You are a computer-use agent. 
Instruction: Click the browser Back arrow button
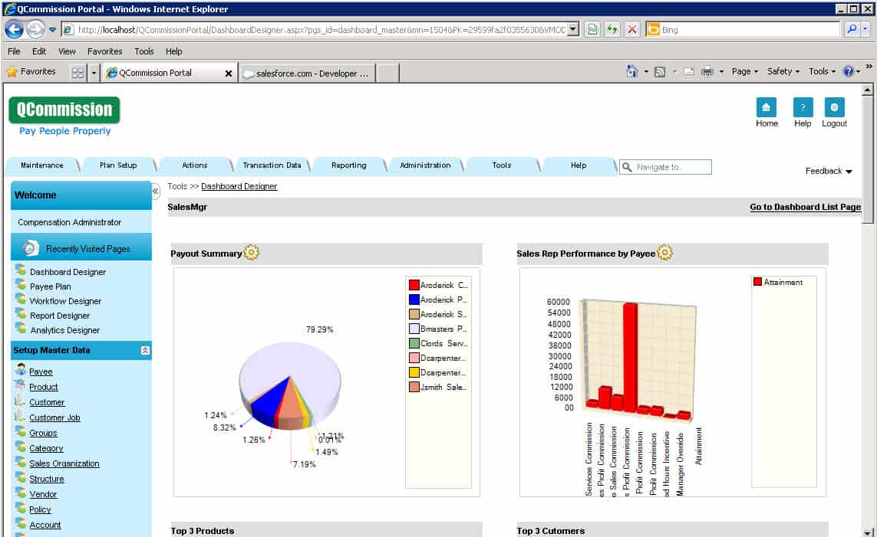(x=14, y=30)
